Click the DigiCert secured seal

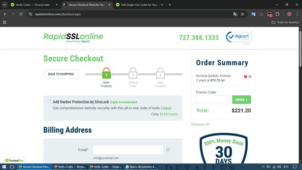pos(239,37)
